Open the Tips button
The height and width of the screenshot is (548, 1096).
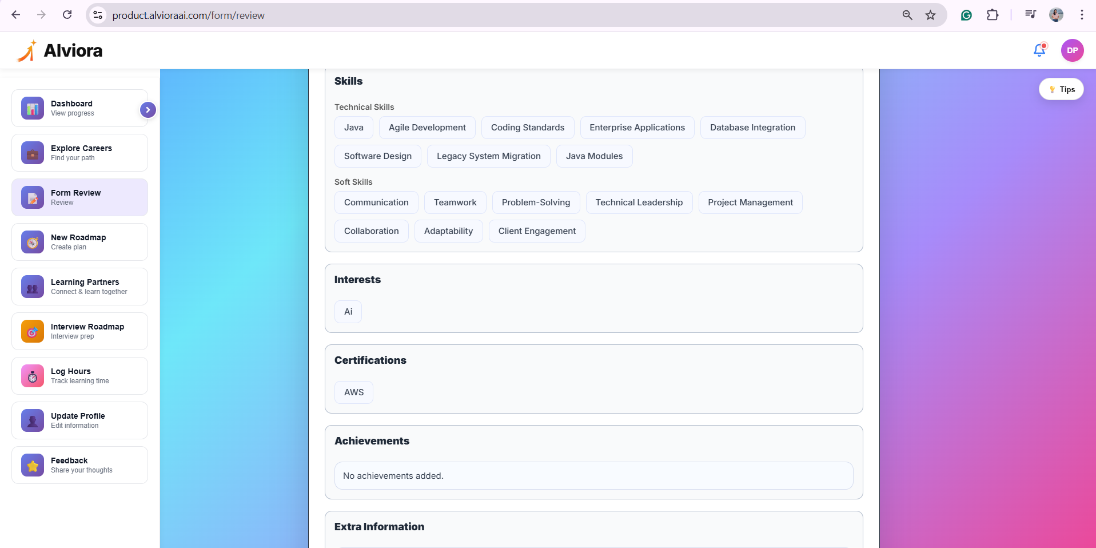coord(1061,89)
